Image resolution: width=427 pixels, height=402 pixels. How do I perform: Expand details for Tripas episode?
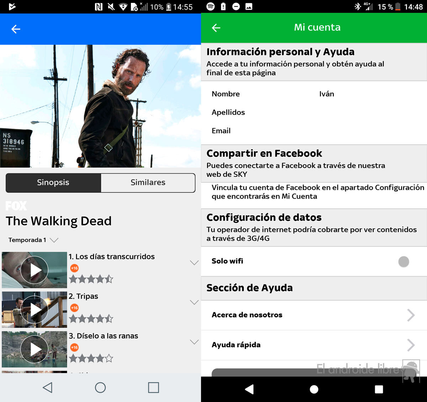(x=194, y=302)
